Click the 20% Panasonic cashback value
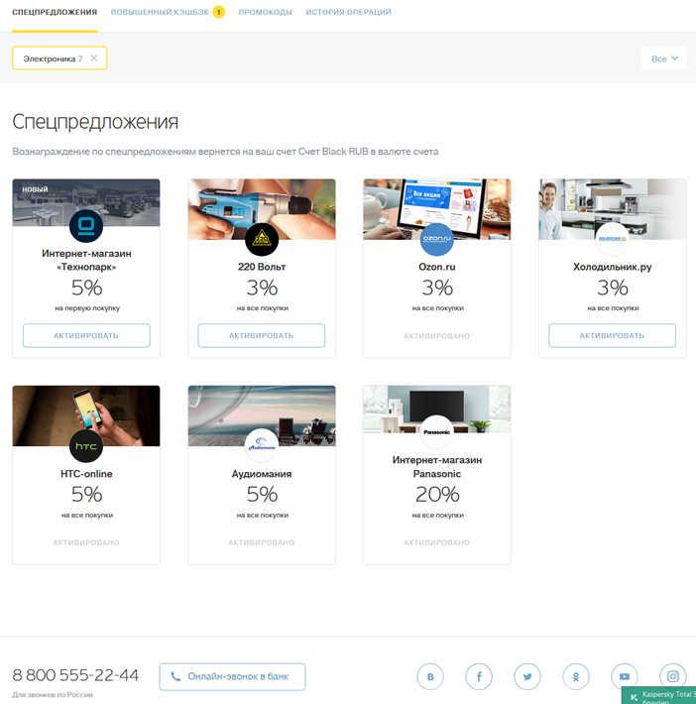 (x=437, y=495)
